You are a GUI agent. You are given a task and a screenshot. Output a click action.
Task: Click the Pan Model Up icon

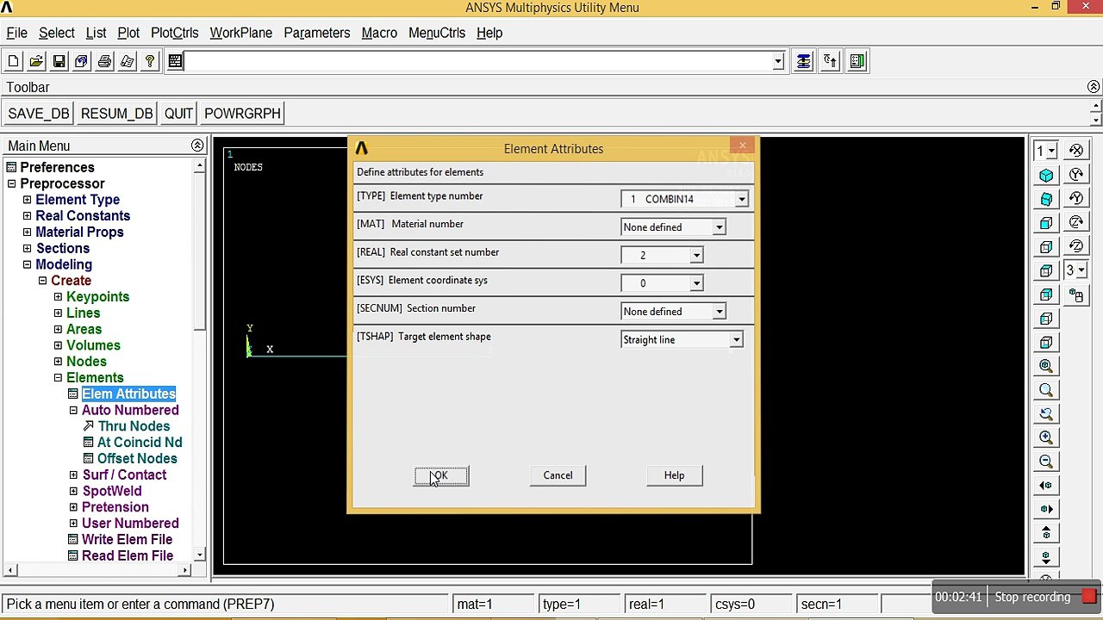tap(1046, 533)
